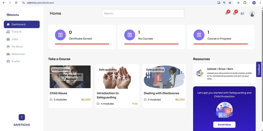Click the "5 modules" text

(x=60, y=100)
